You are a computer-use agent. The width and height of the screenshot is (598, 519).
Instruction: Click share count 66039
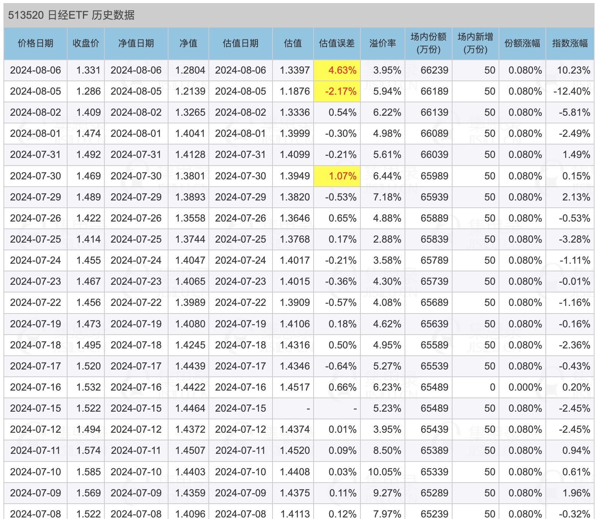[434, 155]
